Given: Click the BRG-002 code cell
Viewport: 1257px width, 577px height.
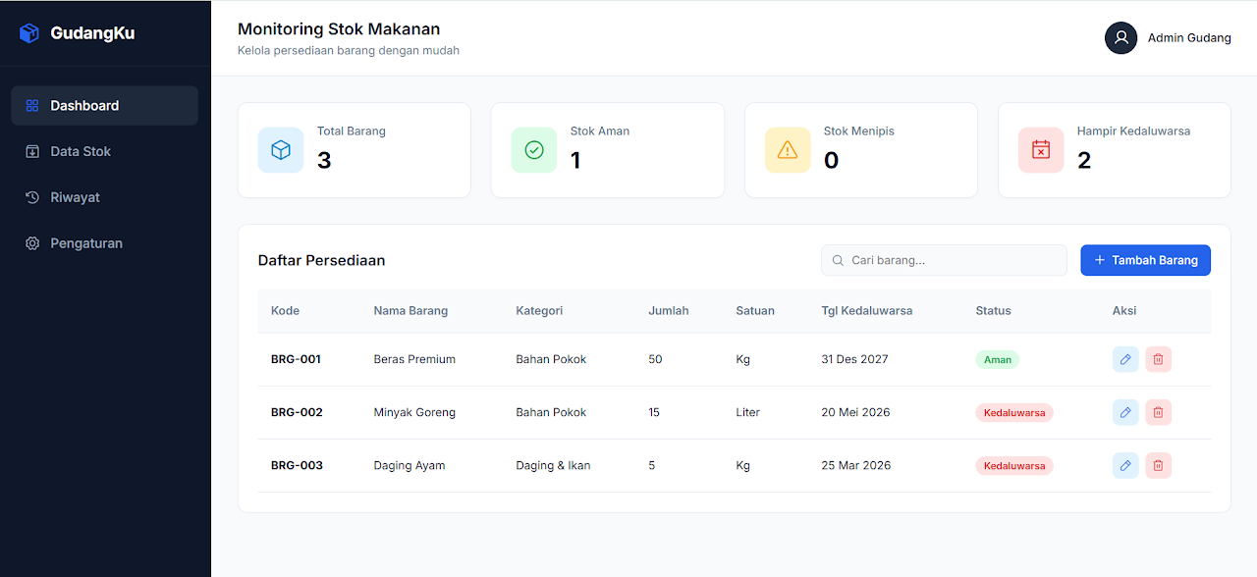Looking at the screenshot, I should tap(297, 412).
